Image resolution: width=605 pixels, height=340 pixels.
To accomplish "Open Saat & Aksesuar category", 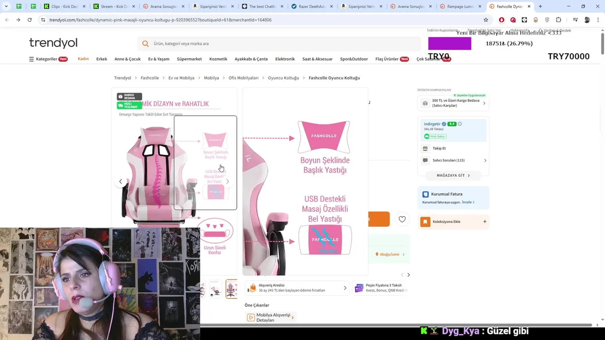I will point(318,59).
